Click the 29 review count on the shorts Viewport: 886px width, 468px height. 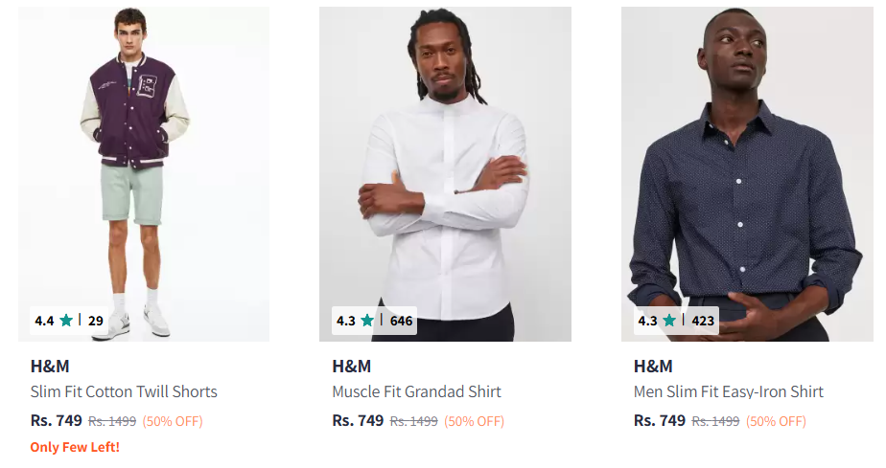coord(96,321)
